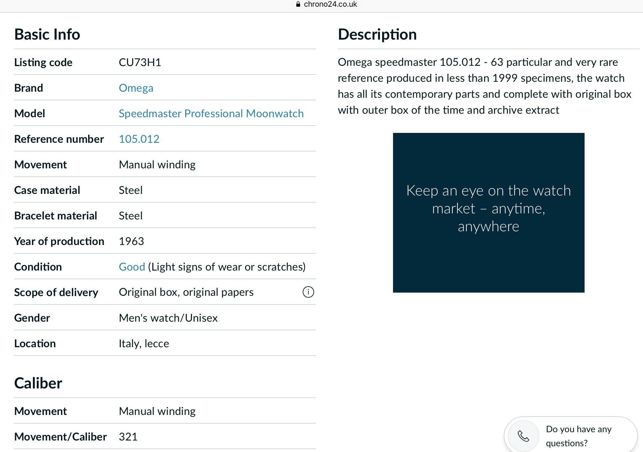The height and width of the screenshot is (452, 643).
Task: Click the Movement/Caliber value 321
Action: point(128,437)
